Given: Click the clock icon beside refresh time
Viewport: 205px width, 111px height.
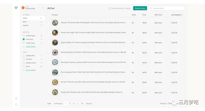Looking at the screenshot, I should point(110,8).
